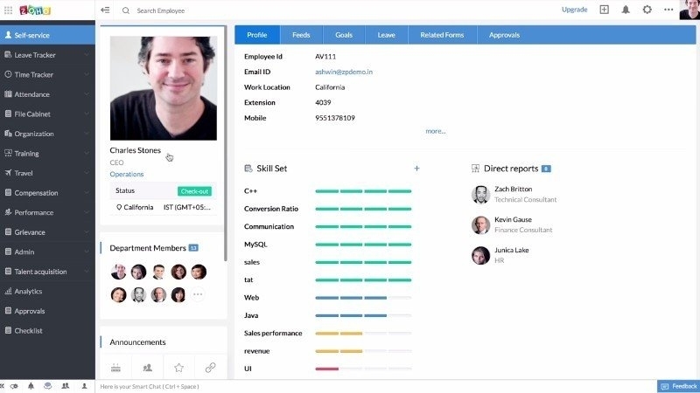Viewport: 700px width, 393px height.
Task: Open Zach Britton's direct report profile
Action: [513, 189]
